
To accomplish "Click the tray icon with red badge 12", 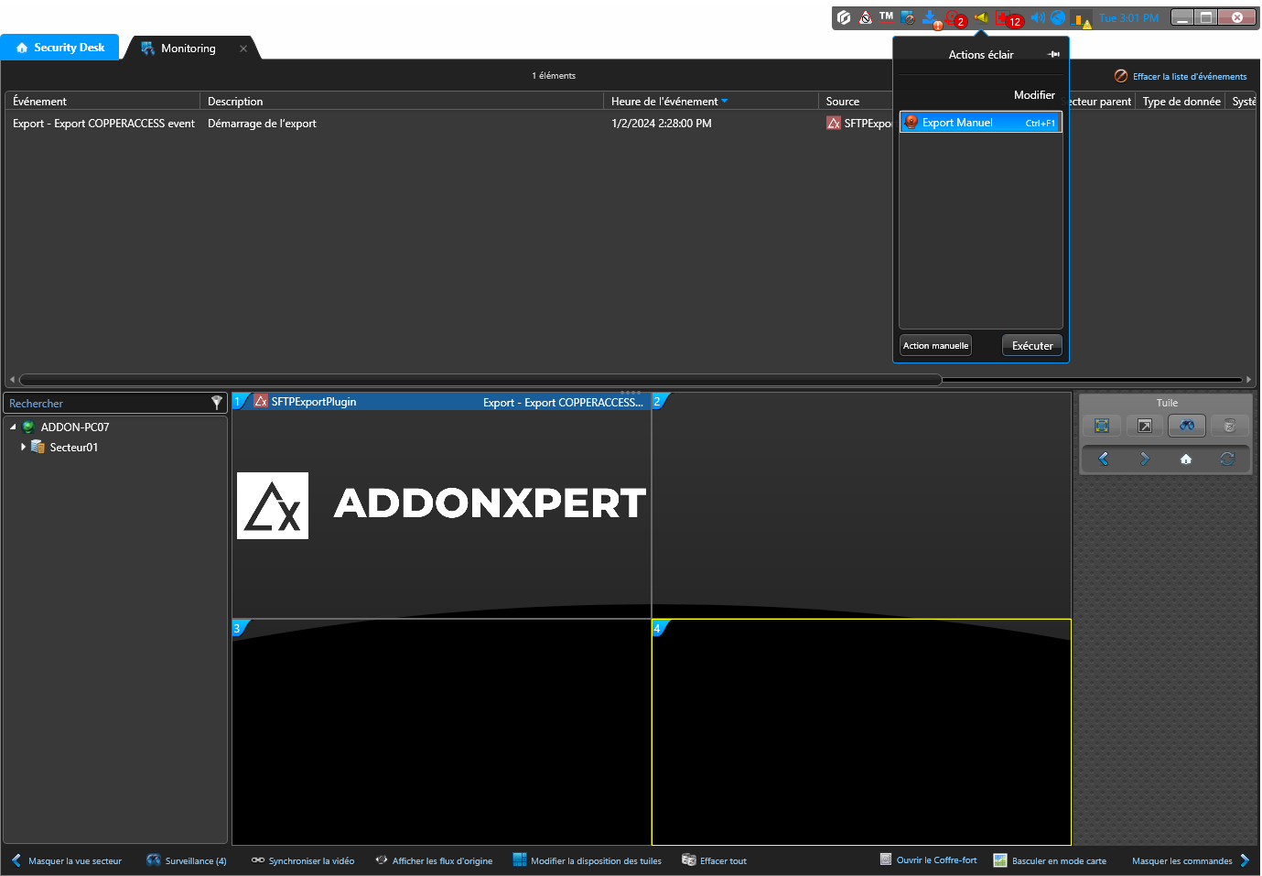I will 1007,18.
